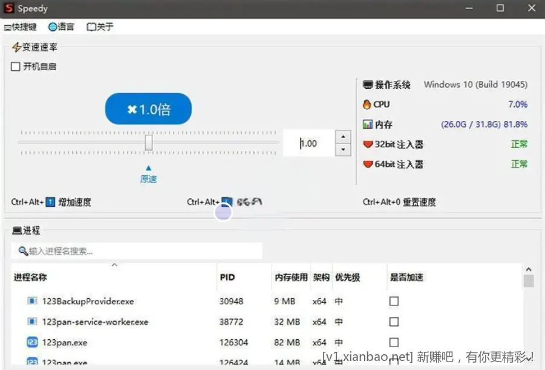This screenshot has height=370, width=545.
Task: Open the 语言 language menu
Action: point(61,27)
